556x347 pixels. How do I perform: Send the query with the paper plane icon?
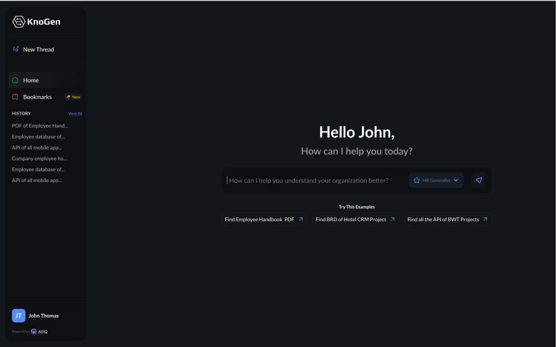[x=479, y=181]
